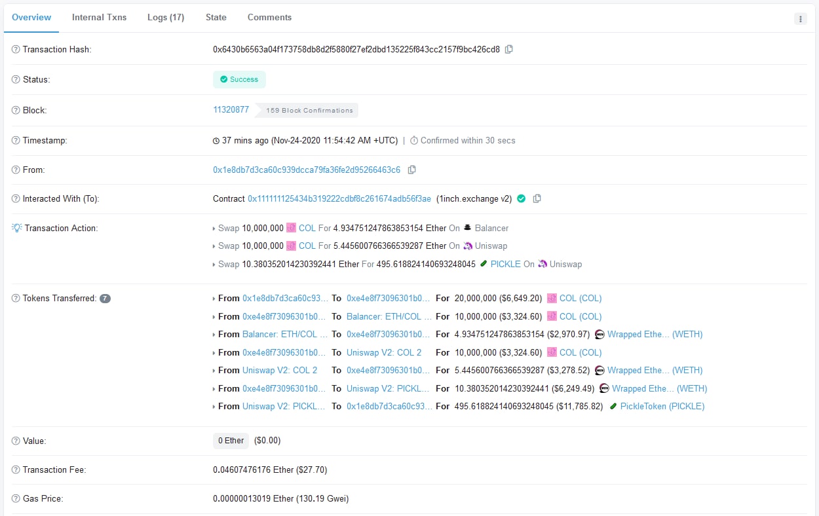This screenshot has height=516, width=819.
Task: Click COL icon in 20,000,000 transfer row
Action: click(x=552, y=298)
